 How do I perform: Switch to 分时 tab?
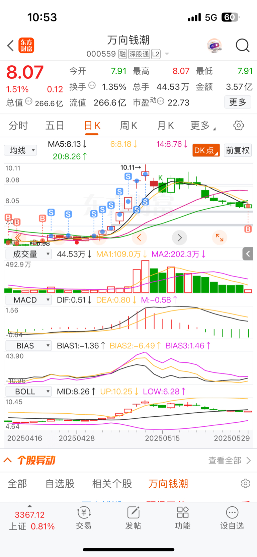[18, 126]
